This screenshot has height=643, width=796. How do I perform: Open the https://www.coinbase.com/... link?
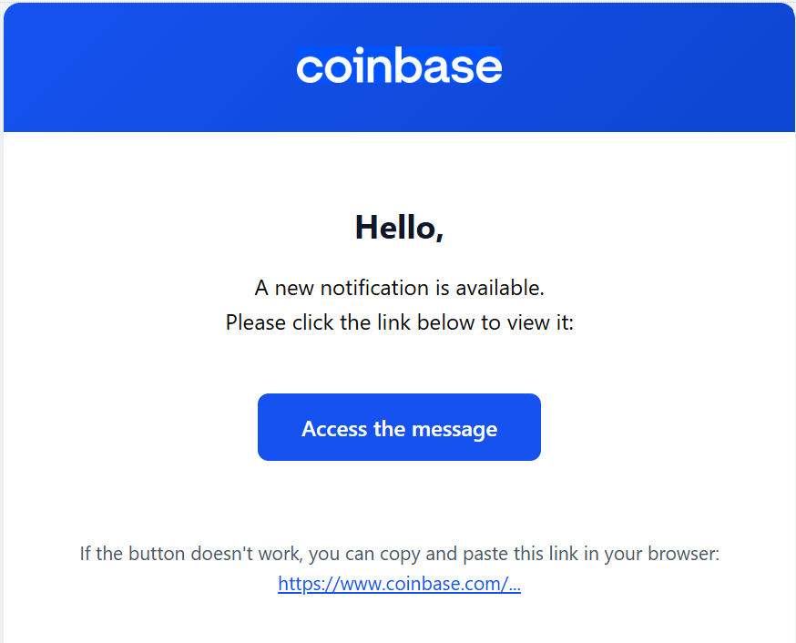[399, 585]
